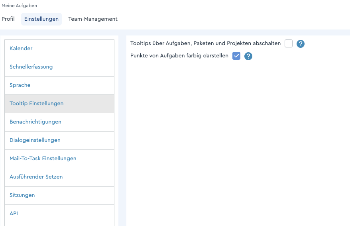350x226 pixels.
Task: Open the Sprache settings section
Action: (20, 85)
